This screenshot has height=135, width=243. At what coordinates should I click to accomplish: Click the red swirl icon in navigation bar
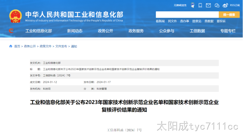pos(11,31)
